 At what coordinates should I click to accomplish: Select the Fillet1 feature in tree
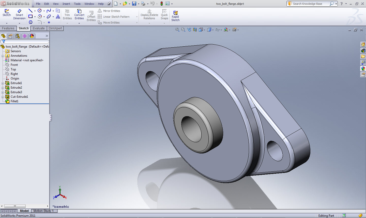pos(14,101)
